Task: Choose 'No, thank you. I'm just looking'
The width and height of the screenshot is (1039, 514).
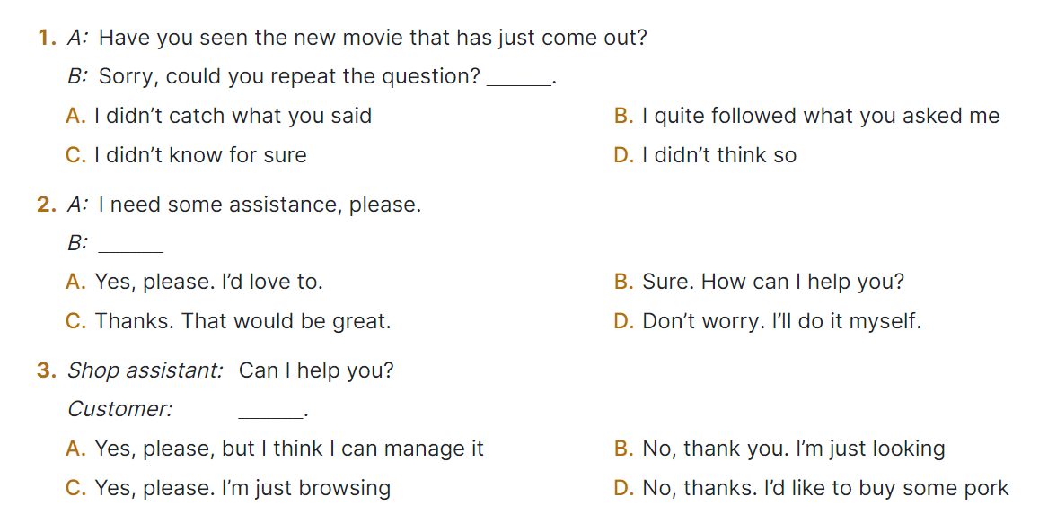Action: pos(779,449)
